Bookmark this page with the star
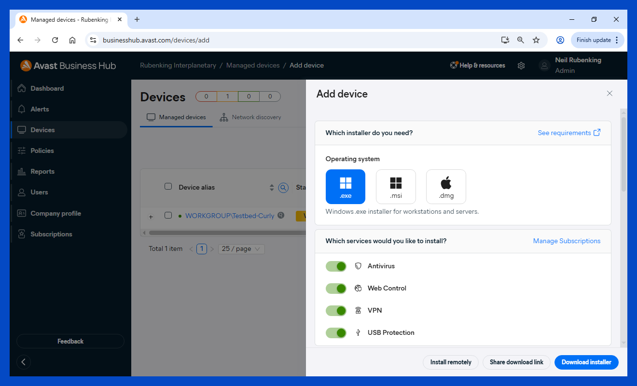The width and height of the screenshot is (637, 386). 536,40
